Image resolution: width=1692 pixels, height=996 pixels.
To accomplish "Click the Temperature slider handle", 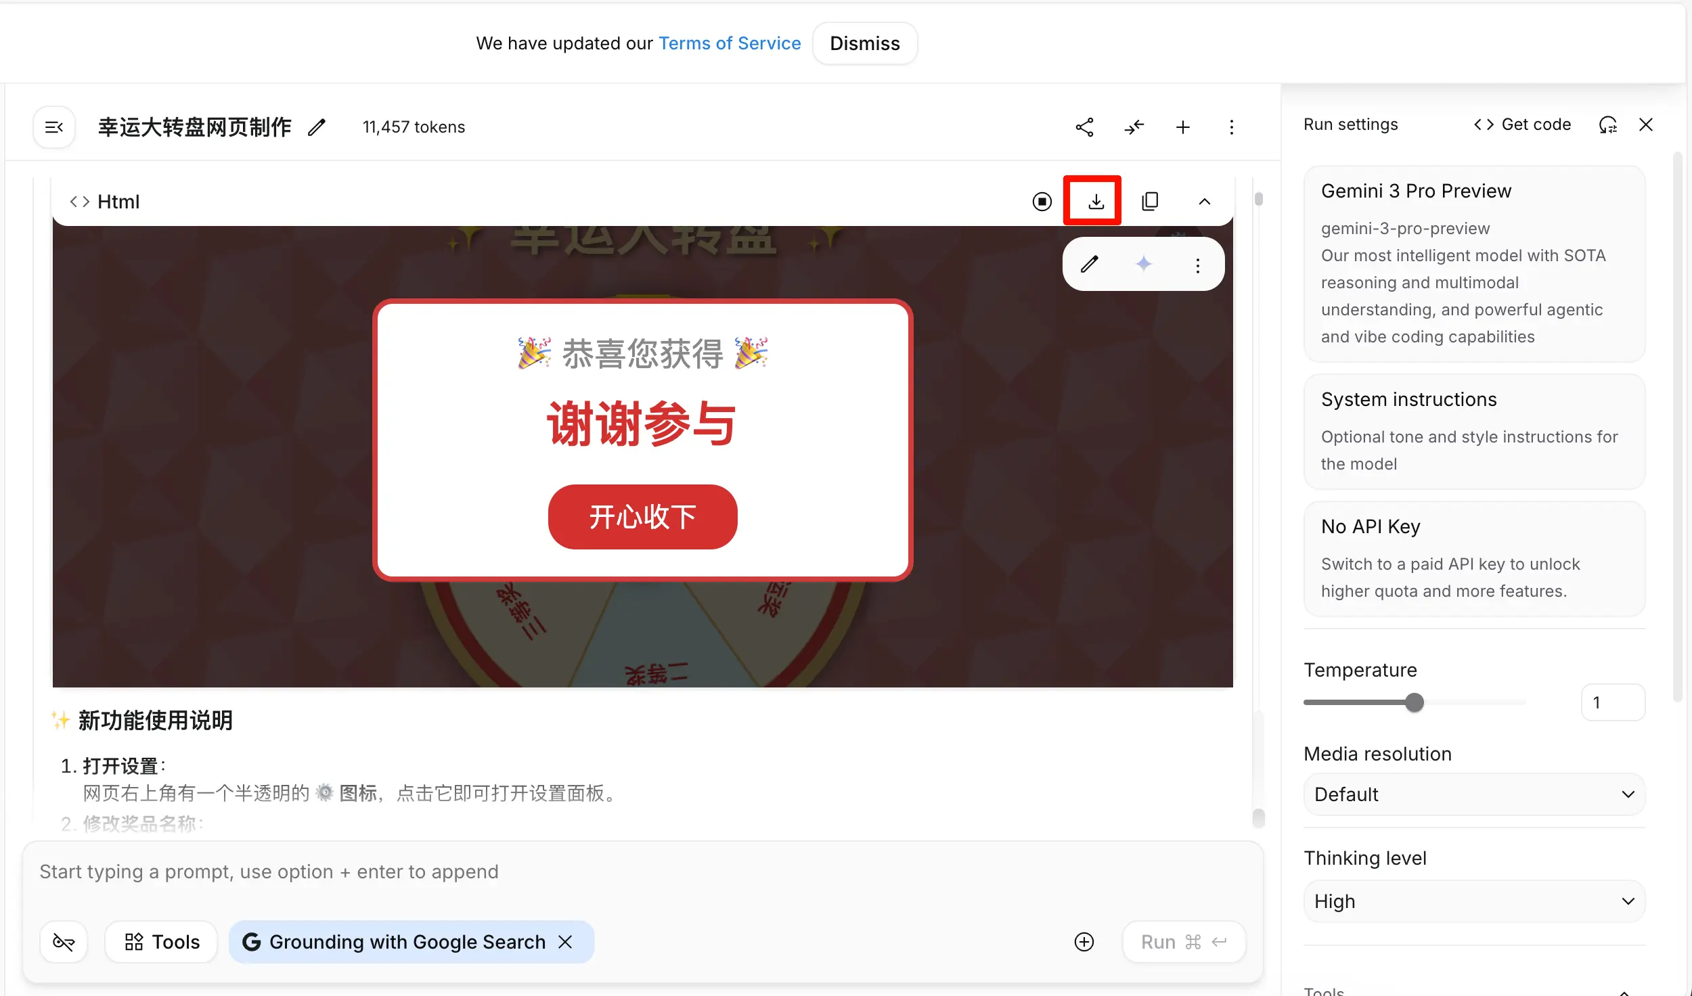I will coord(1414,702).
